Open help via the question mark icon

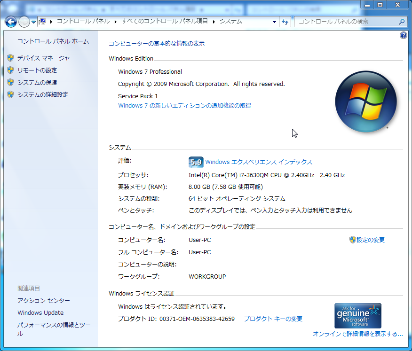[404, 35]
